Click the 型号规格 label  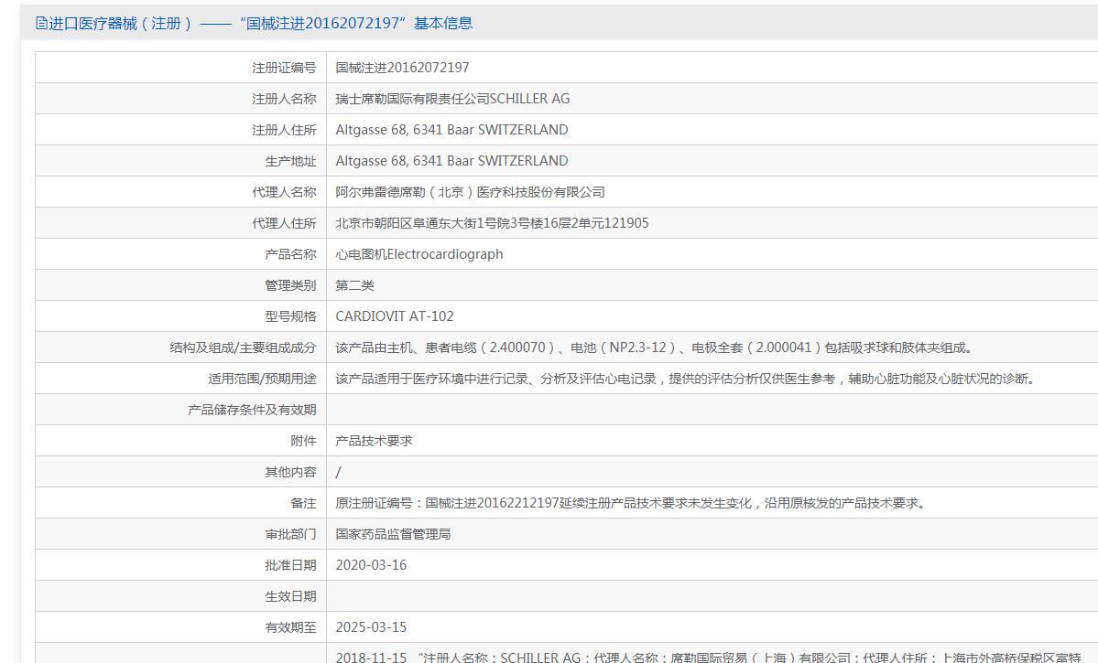point(290,316)
